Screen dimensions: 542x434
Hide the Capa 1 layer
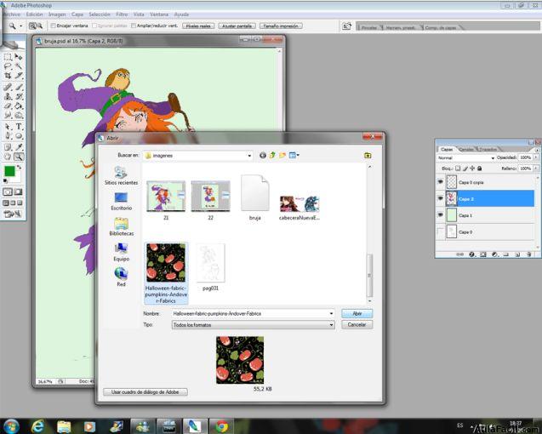[441, 214]
